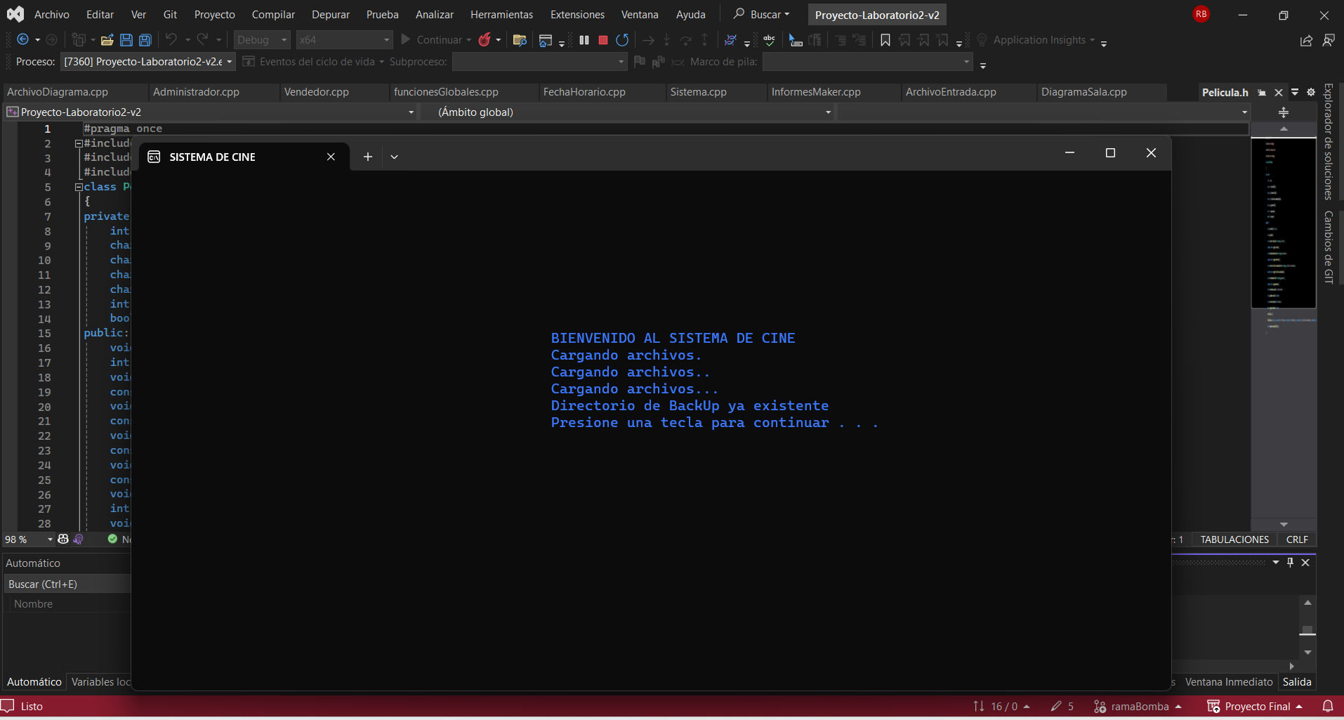Viewport: 1344px width, 720px height.
Task: Restart the debug session
Action: 621,40
